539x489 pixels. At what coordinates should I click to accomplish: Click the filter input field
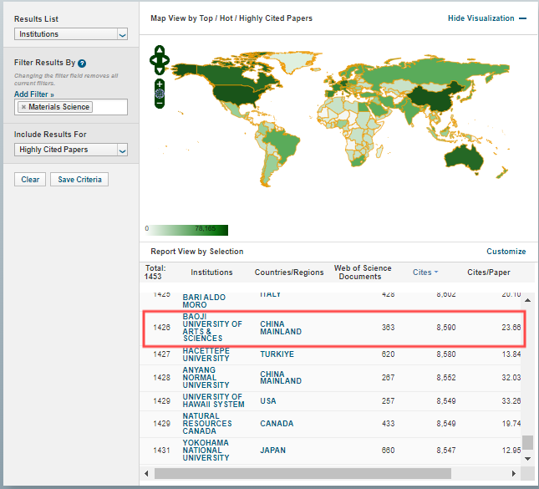109,107
